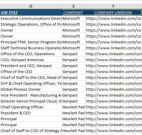This screenshot has width=142, height=135.
Task: Select the President & CEO cell
Action: click(31, 113)
